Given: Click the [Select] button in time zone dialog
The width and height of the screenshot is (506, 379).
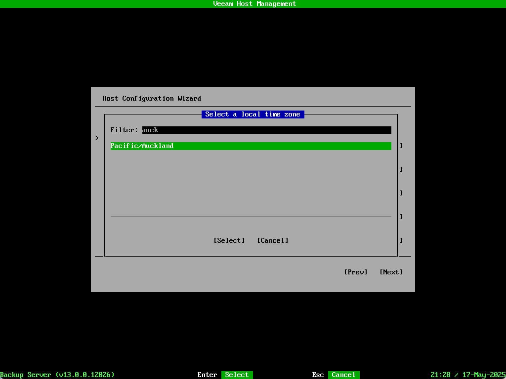Looking at the screenshot, I should [229, 240].
